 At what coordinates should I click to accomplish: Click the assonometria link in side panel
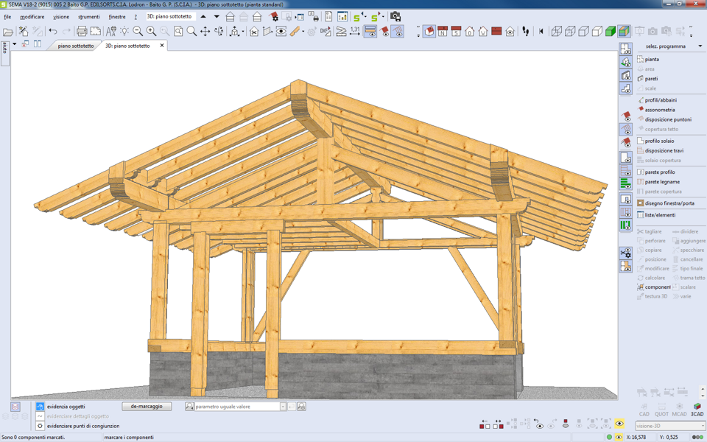point(659,110)
